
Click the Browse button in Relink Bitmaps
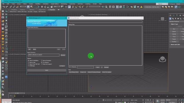[63, 55]
